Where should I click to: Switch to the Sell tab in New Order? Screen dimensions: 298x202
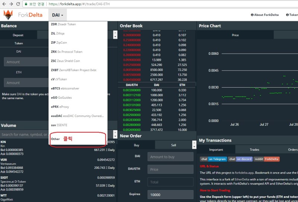(174, 145)
